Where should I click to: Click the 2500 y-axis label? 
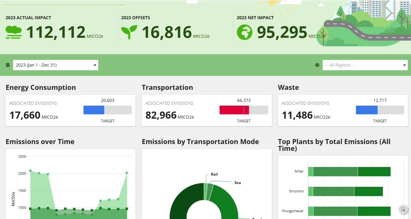22,156
